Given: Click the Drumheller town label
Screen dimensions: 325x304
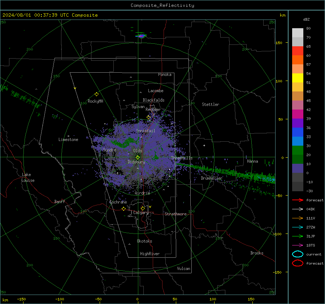Looking at the screenshot, I should click(212, 178).
